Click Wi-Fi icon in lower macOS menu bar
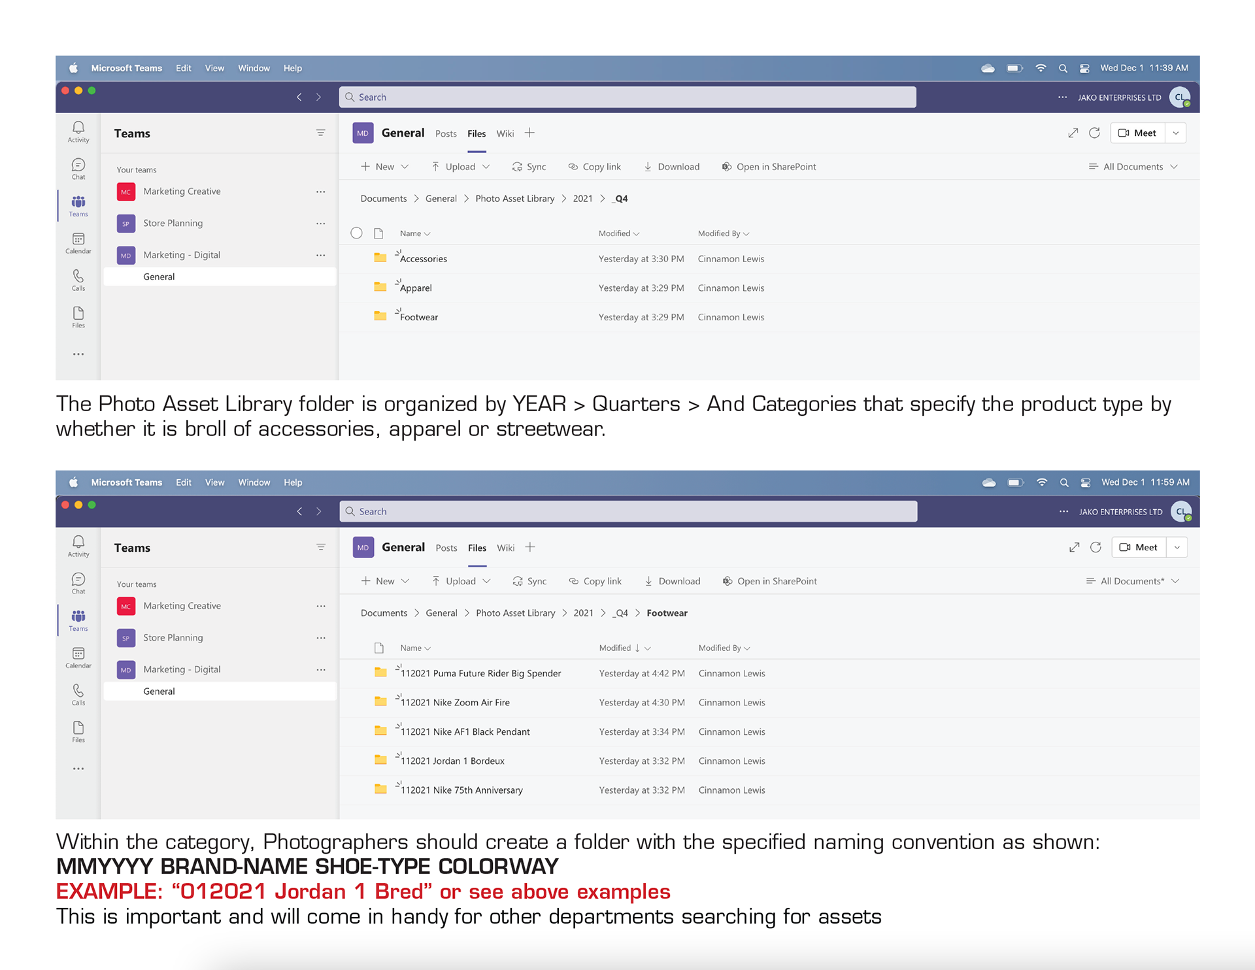 1042,482
